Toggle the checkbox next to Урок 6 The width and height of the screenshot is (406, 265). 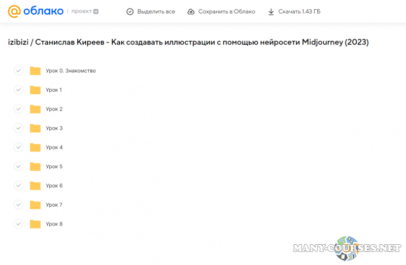coord(19,186)
